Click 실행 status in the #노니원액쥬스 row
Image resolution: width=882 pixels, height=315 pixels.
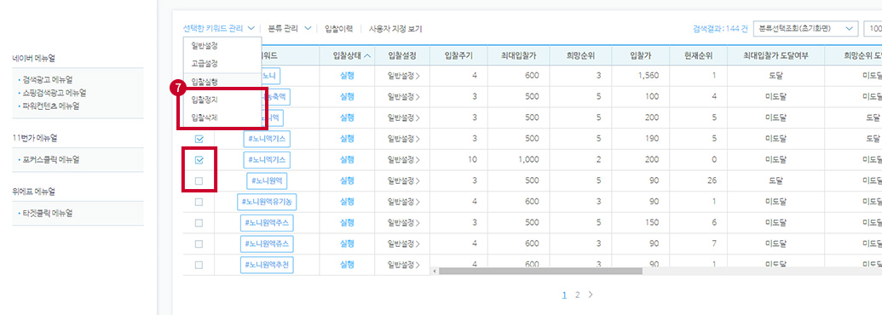coord(347,243)
